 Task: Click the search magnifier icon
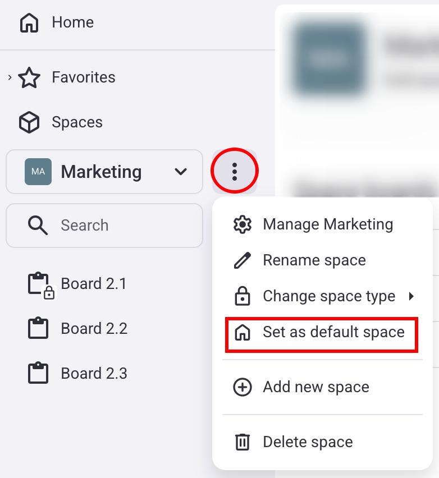tap(38, 226)
